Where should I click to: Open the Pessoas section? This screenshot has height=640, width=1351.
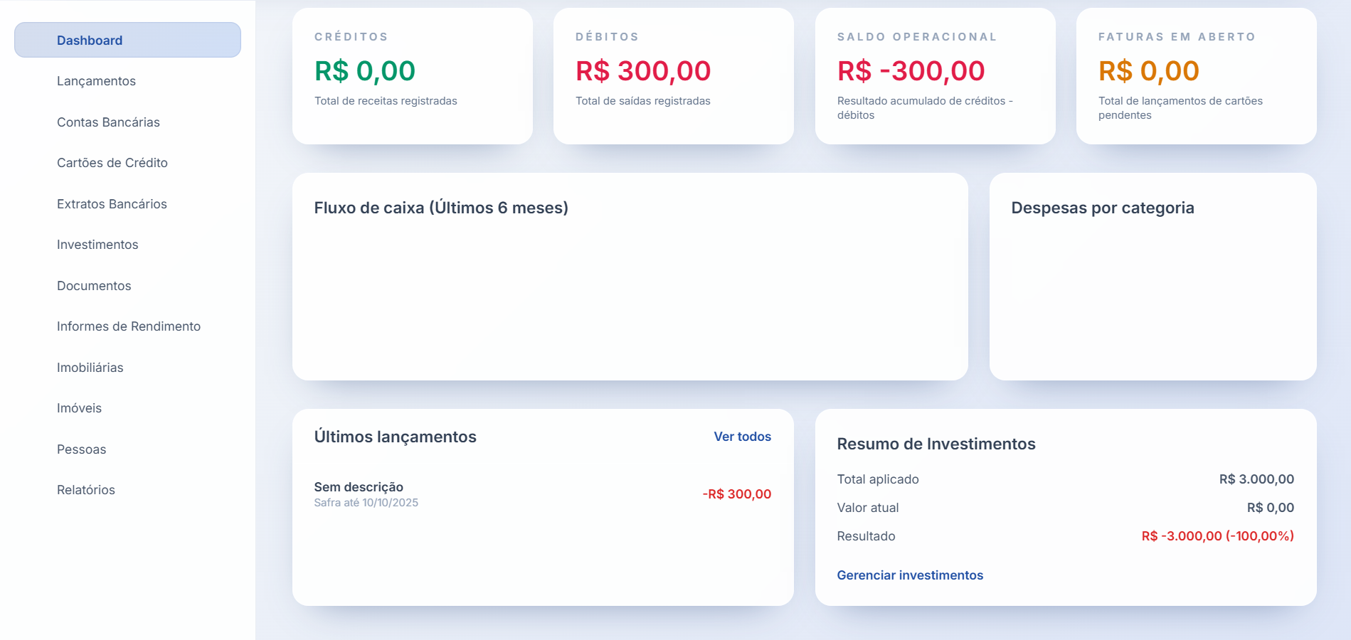click(81, 449)
